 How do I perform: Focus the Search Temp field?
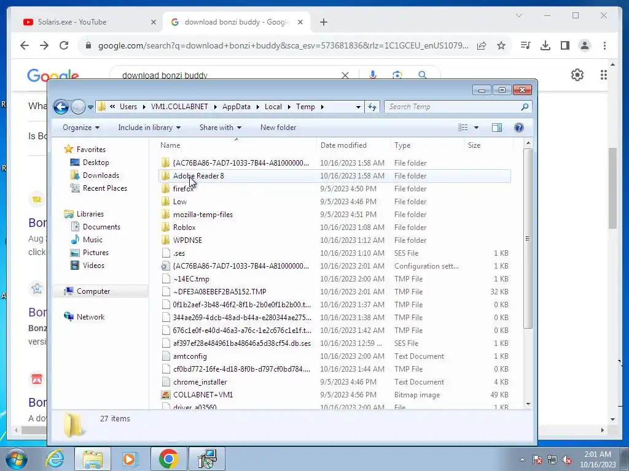coord(458,107)
